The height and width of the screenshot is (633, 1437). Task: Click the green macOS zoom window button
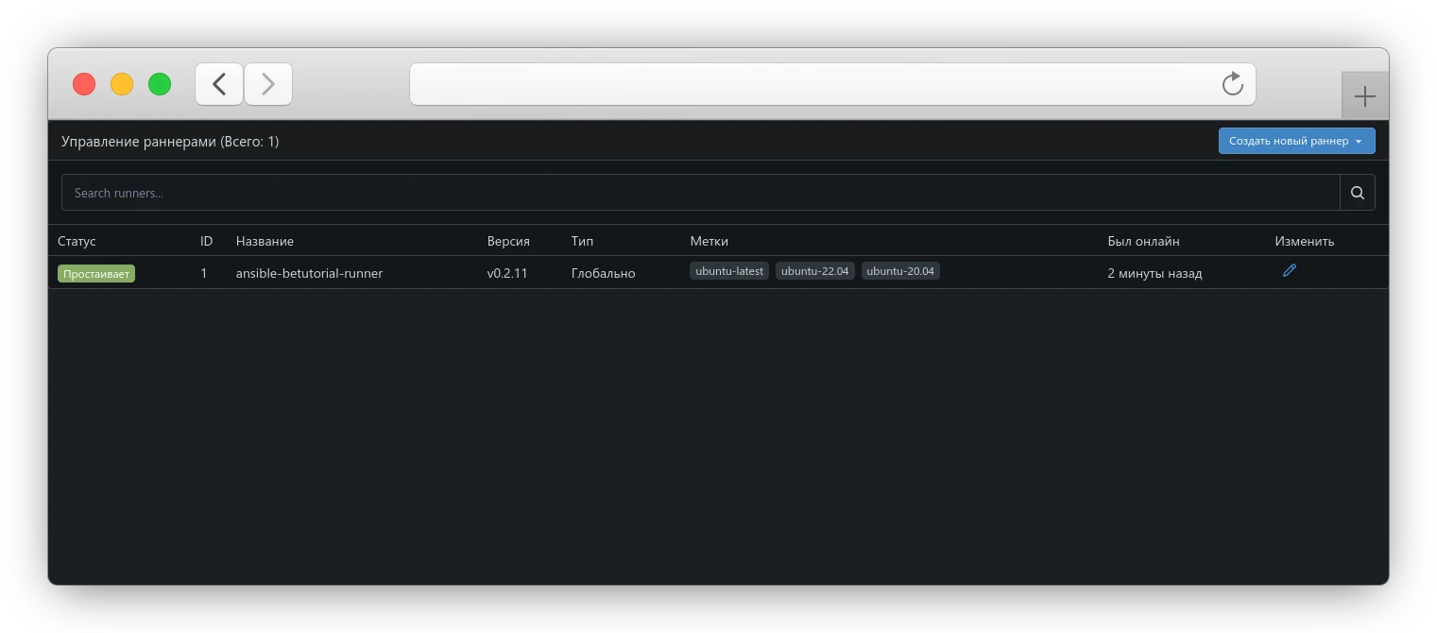coord(160,84)
